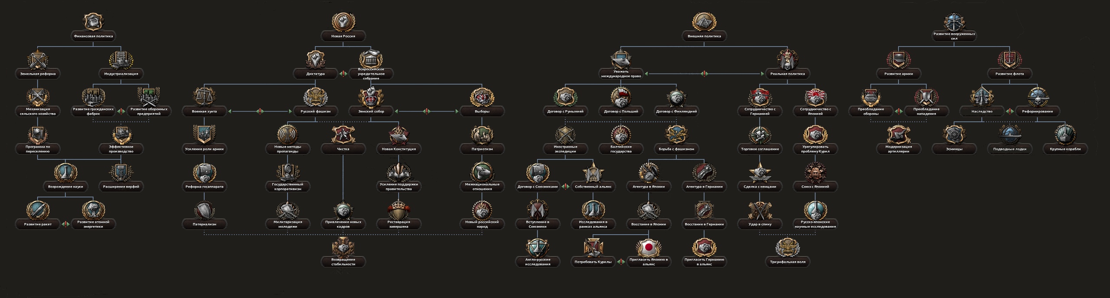Click the Новый российский народ text

(482, 224)
